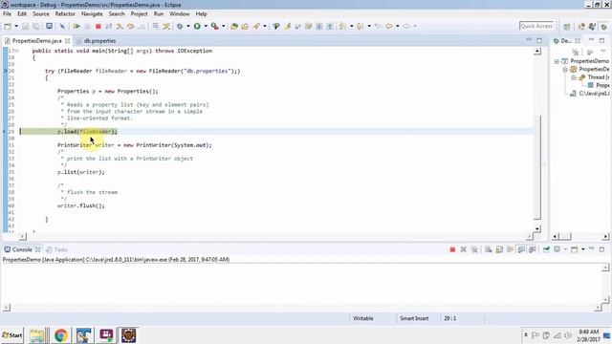The width and height of the screenshot is (612, 344).
Task: Click the Quick Access search field
Action: [536, 26]
